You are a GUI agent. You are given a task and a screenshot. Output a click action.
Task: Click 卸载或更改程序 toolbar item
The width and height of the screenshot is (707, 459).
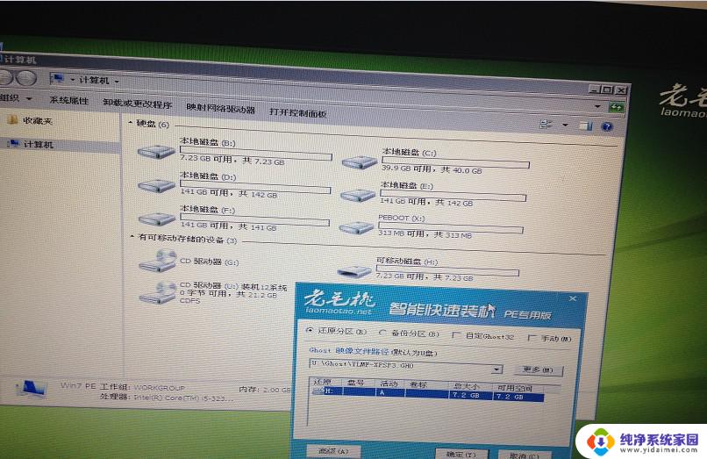138,104
